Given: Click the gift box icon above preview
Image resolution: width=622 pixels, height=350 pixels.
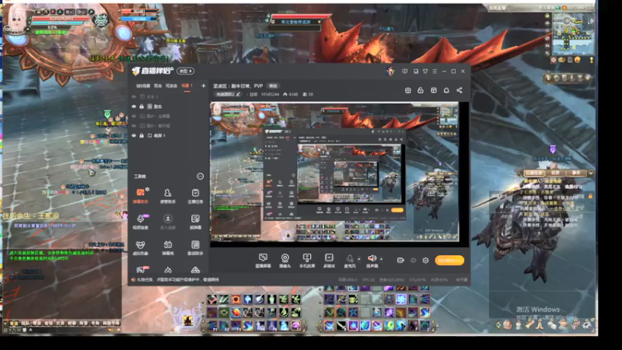Looking at the screenshot, I should coord(434,90).
